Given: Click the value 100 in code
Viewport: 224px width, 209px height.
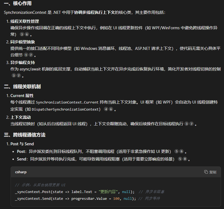Looking at the screenshot, I should pyautogui.click(x=116, y=199).
